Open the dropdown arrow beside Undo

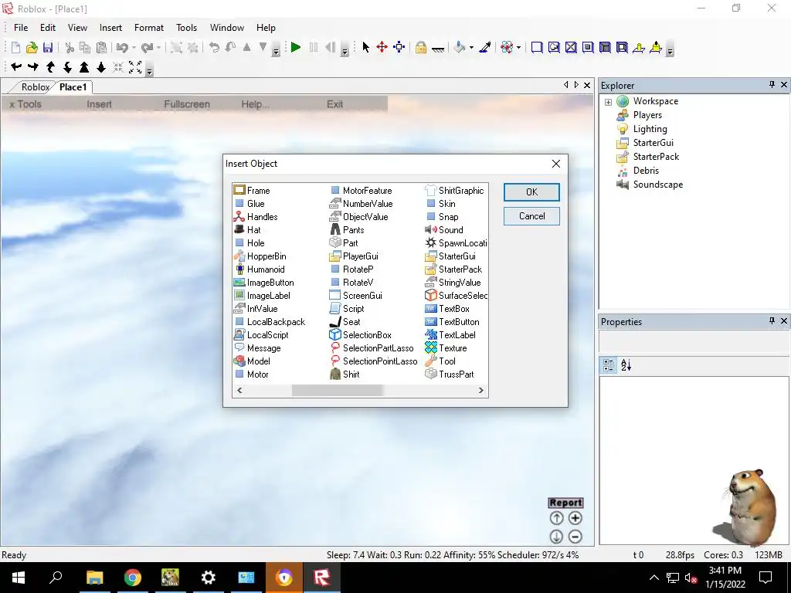click(134, 48)
